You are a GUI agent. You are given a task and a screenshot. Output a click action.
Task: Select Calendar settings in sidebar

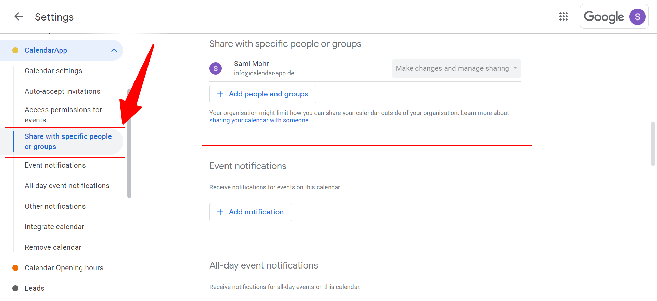point(53,71)
